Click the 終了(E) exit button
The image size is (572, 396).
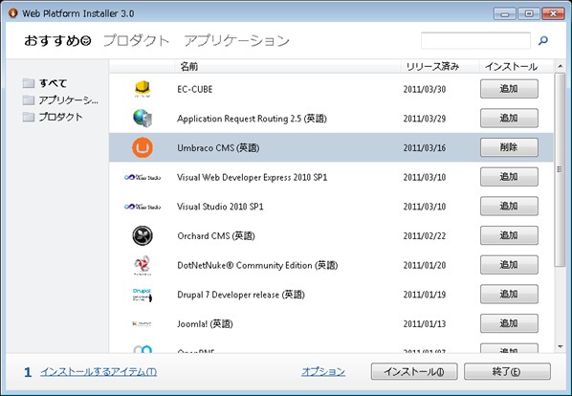pyautogui.click(x=507, y=371)
